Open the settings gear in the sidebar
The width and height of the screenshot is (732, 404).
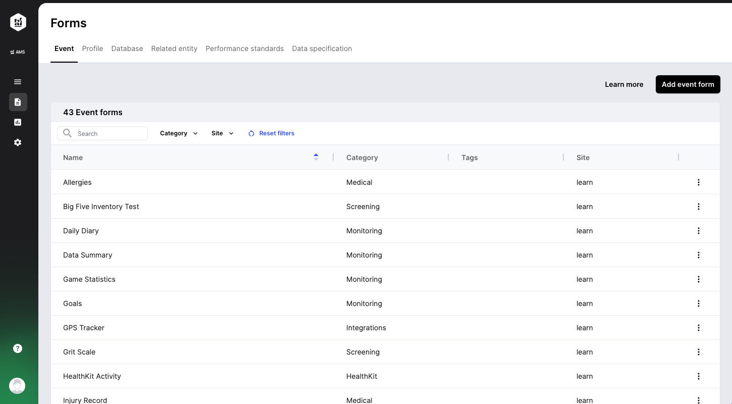[x=18, y=142]
